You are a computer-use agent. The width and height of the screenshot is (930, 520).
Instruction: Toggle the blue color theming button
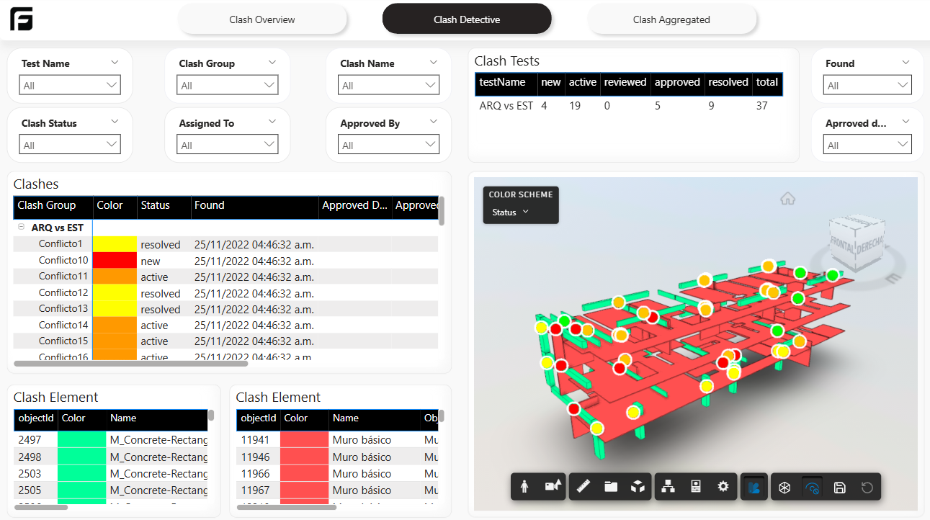click(x=754, y=488)
